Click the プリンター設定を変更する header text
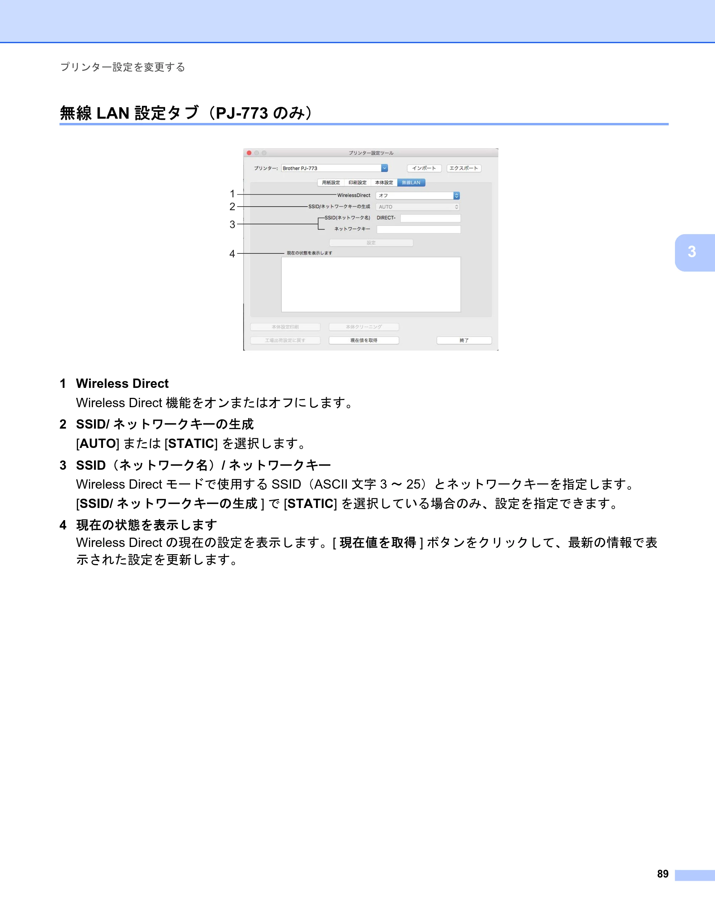715x923 pixels. [123, 67]
